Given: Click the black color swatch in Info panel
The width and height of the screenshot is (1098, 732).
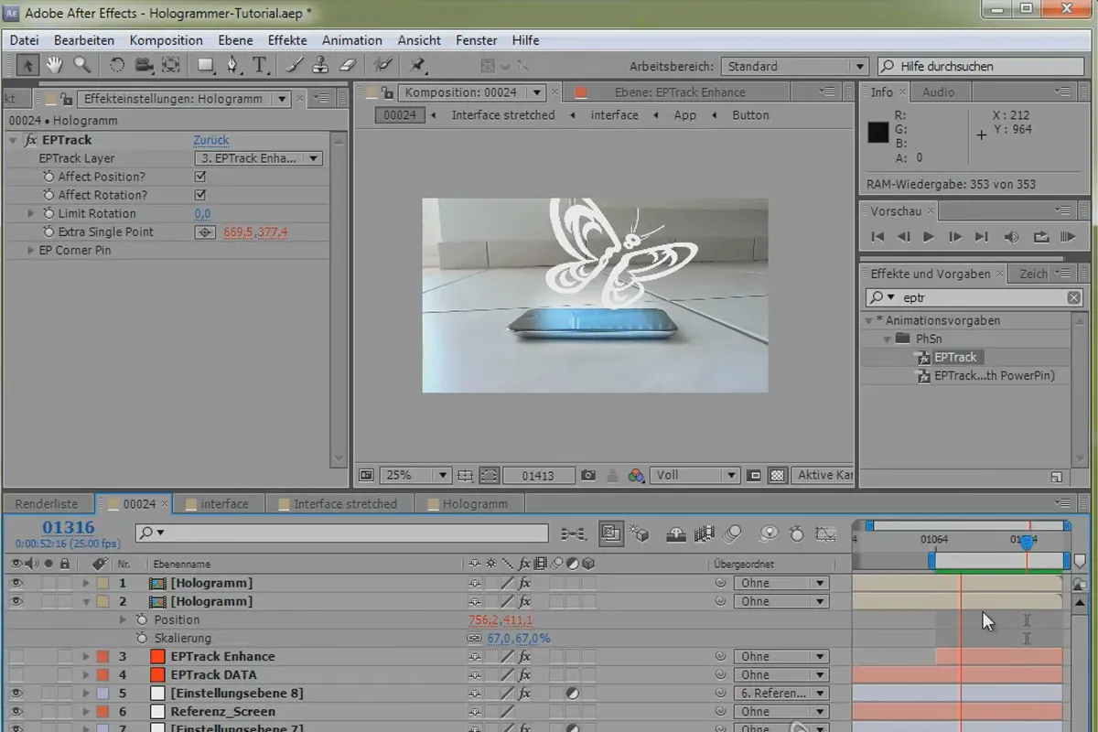Looking at the screenshot, I should (x=877, y=133).
